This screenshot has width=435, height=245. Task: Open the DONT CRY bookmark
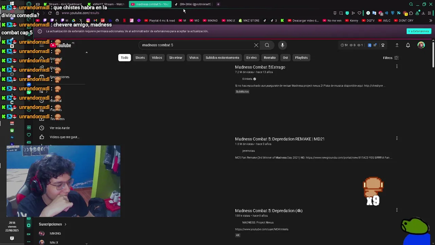403,20
